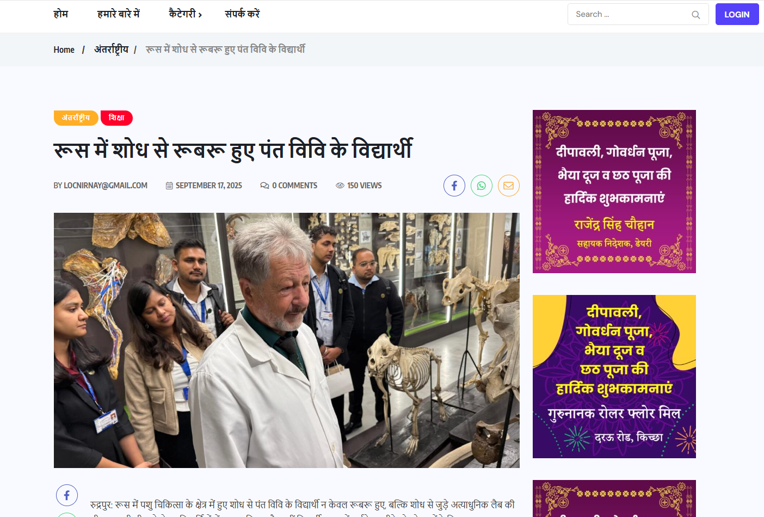Image resolution: width=764 pixels, height=517 pixels.
Task: Select the orange अंतर्राष्ट्रीय category tag
Action: (76, 118)
